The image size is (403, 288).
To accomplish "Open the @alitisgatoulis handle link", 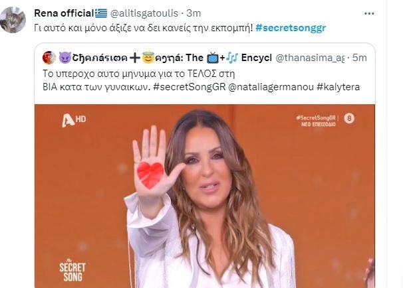I will tap(144, 13).
